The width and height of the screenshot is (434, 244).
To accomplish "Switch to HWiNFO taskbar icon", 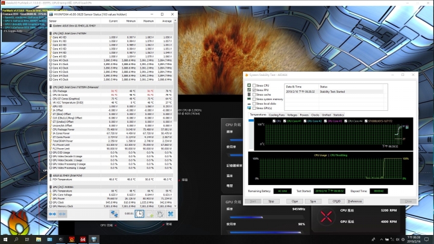I will click(94, 239).
